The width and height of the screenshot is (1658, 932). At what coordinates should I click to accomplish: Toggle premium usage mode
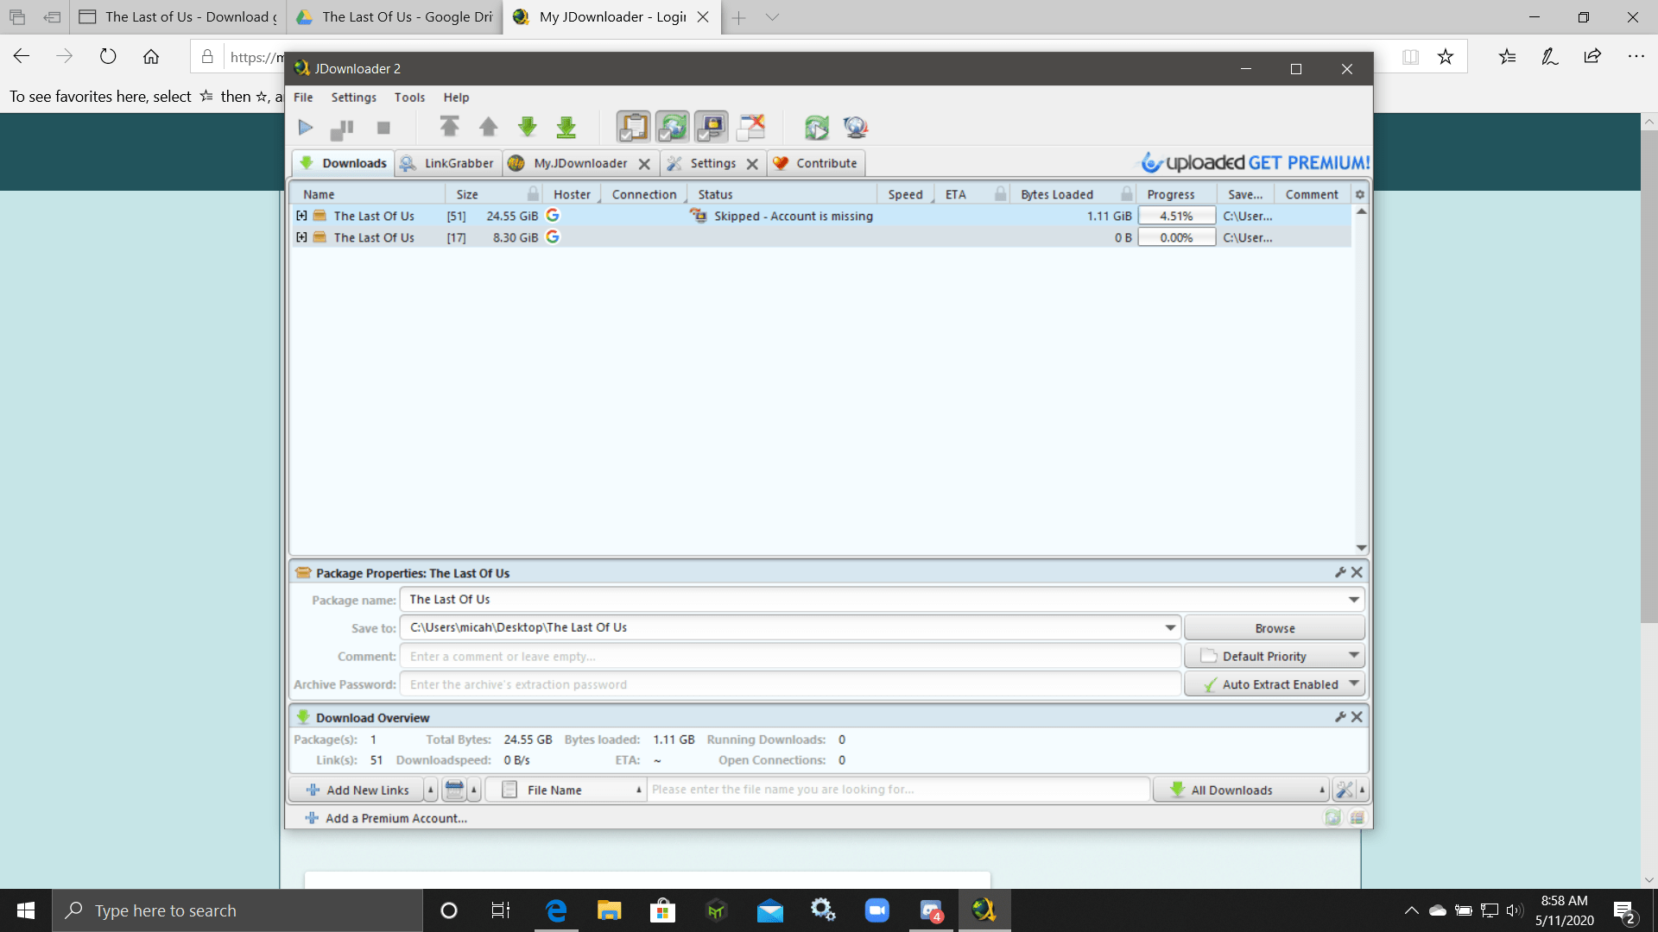click(711, 127)
